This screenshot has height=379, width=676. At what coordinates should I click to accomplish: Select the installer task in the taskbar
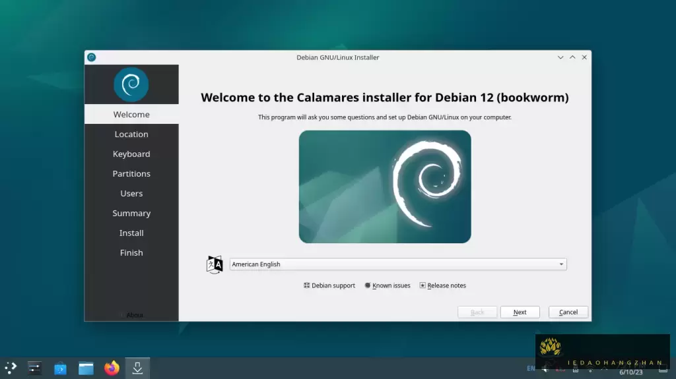pyautogui.click(x=137, y=368)
